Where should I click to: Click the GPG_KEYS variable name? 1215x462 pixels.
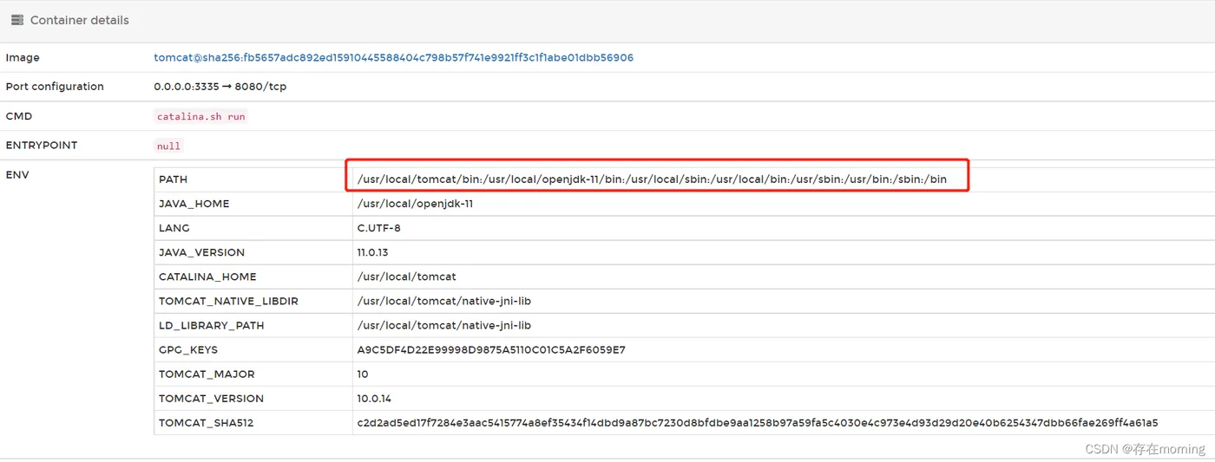(x=188, y=349)
